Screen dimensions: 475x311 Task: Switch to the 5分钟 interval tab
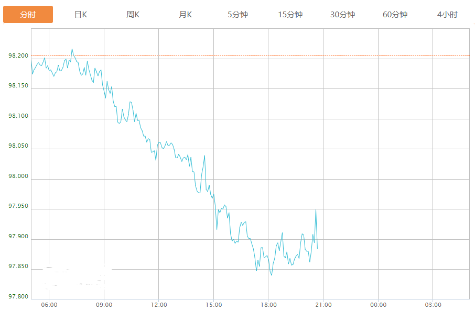coord(237,15)
